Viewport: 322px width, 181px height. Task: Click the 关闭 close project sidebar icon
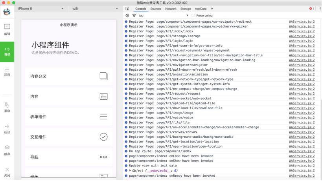coord(7,172)
